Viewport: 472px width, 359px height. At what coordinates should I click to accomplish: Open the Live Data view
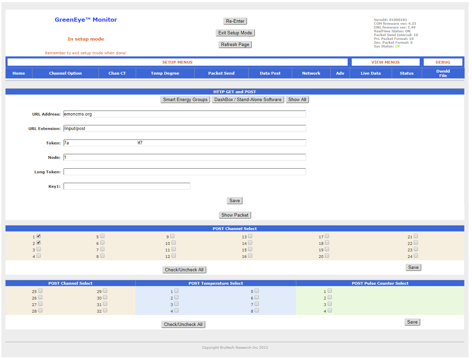(371, 73)
